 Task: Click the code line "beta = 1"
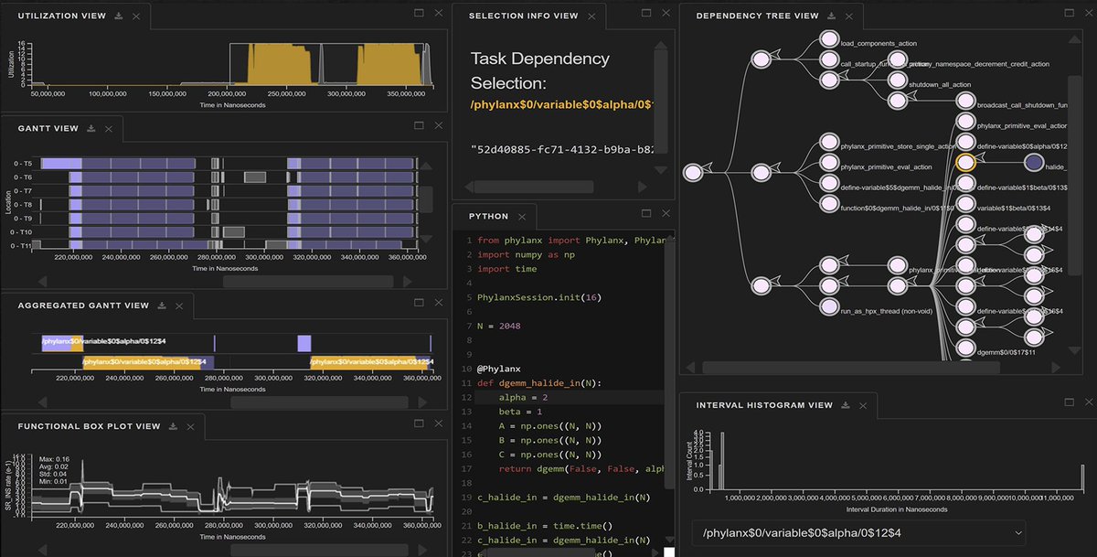tap(520, 412)
